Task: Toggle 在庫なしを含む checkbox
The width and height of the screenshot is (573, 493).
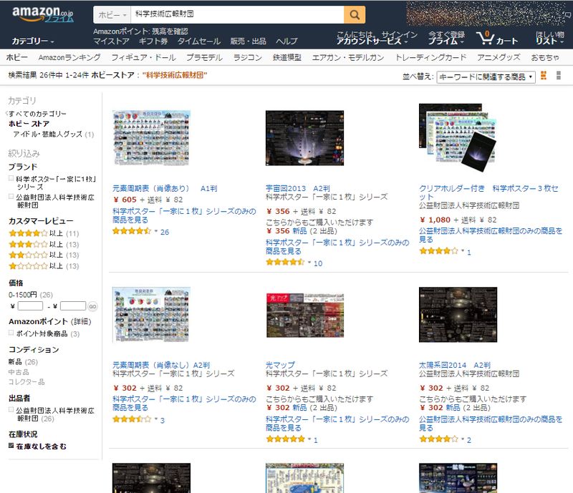Action: (11, 446)
